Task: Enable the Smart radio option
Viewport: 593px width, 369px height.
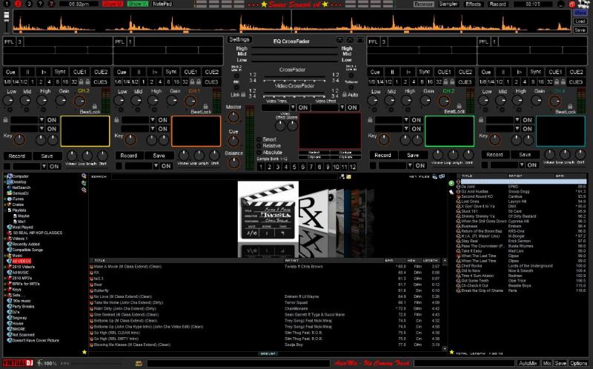Action: [x=259, y=139]
